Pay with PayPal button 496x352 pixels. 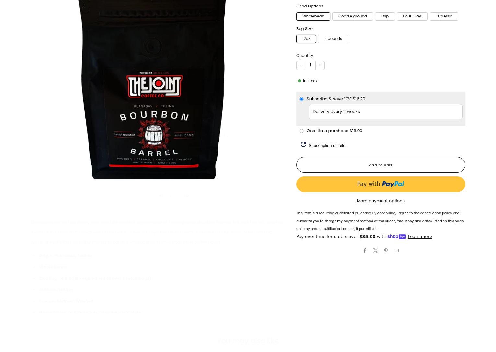click(381, 184)
